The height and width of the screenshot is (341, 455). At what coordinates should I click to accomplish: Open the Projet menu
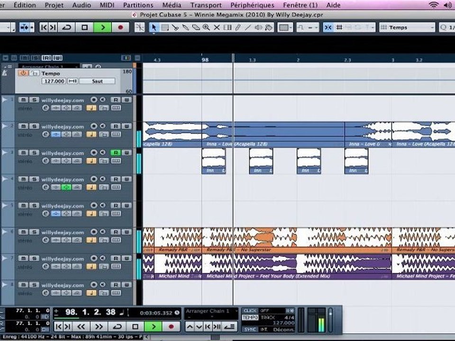point(54,5)
